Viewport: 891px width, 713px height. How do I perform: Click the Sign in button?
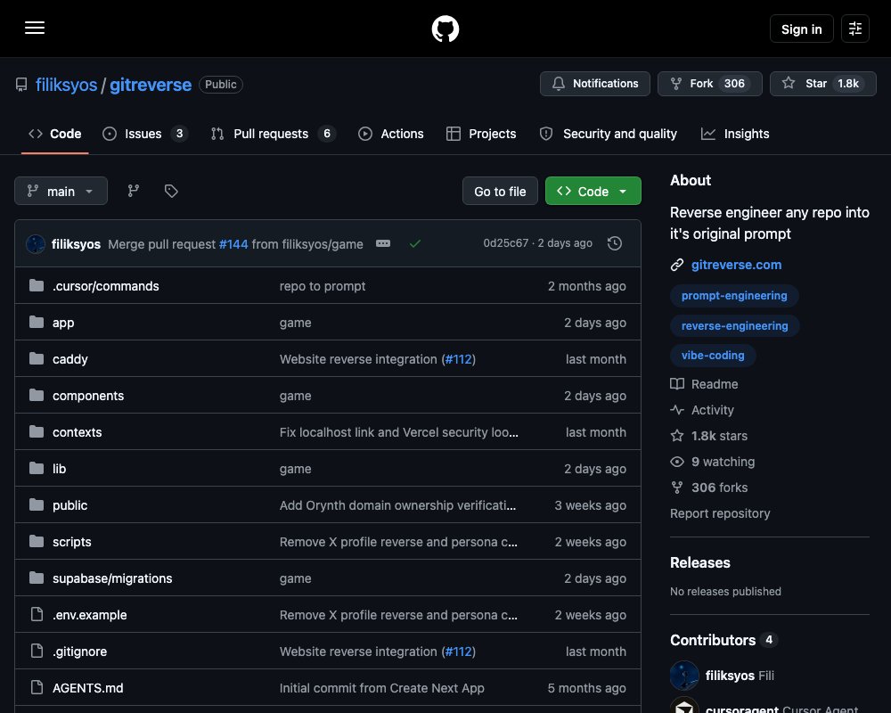coord(801,29)
